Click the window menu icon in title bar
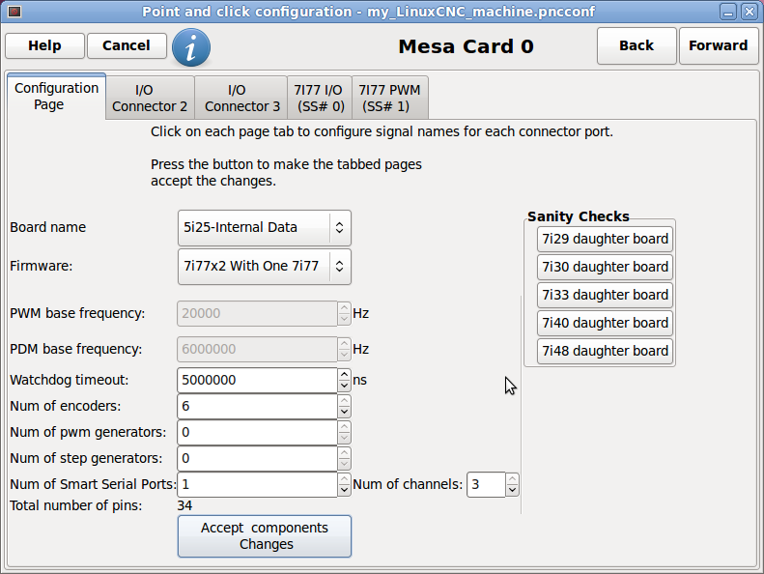Screen dimensions: 764x574 [x=14, y=12]
